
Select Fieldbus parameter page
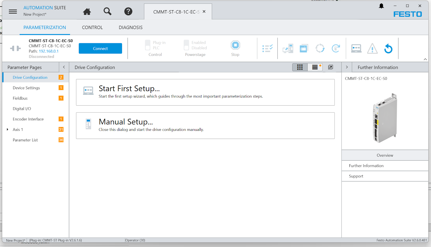click(35, 98)
